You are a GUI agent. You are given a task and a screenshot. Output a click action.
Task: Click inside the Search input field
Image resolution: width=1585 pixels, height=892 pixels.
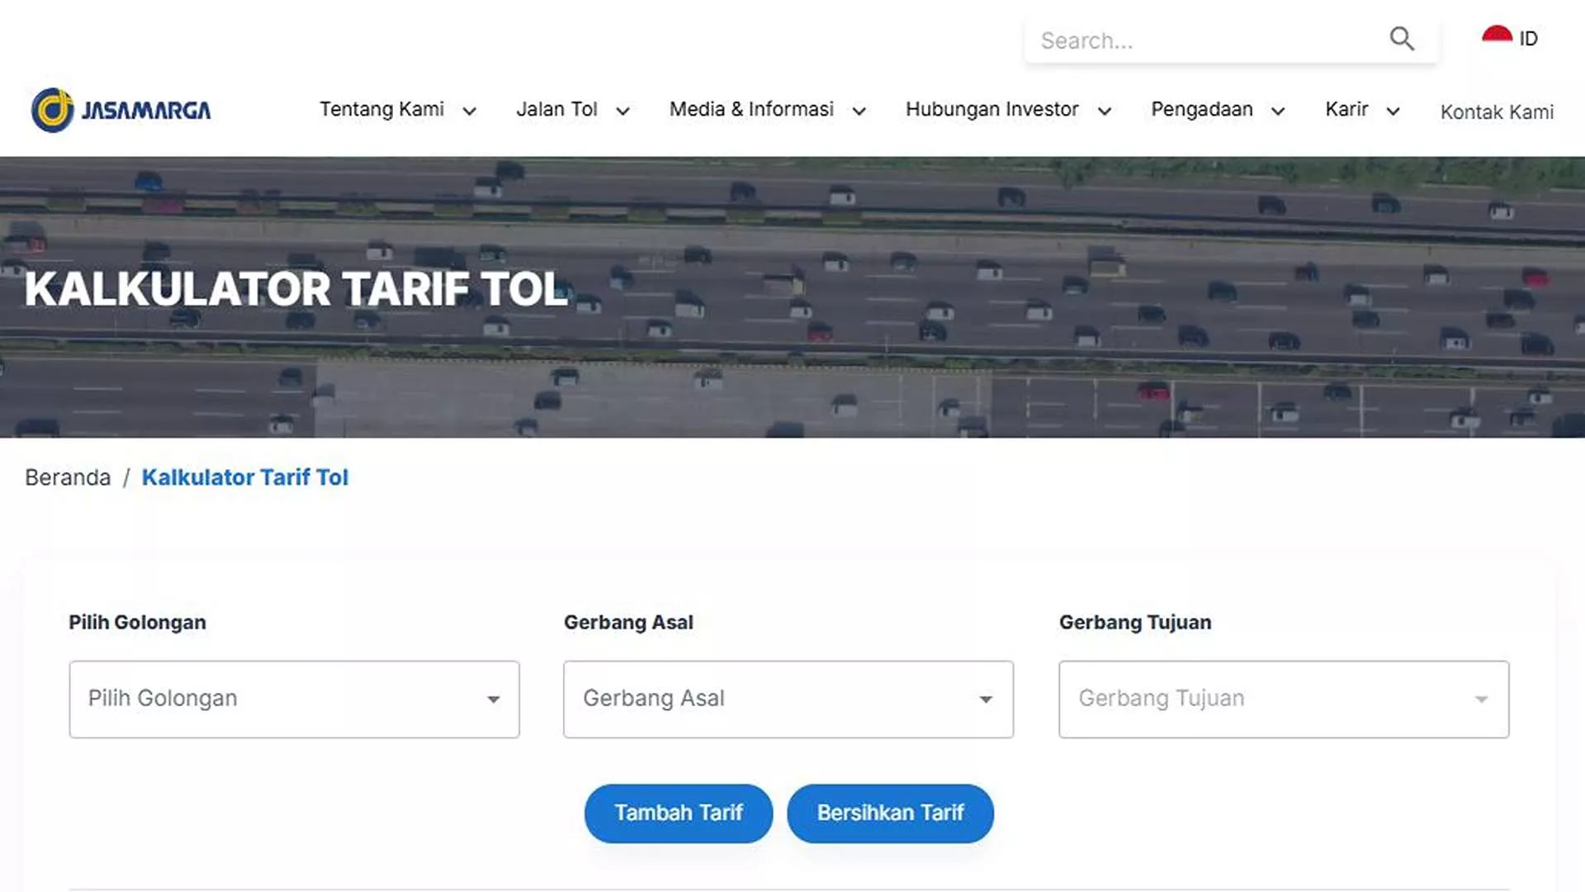click(1197, 40)
